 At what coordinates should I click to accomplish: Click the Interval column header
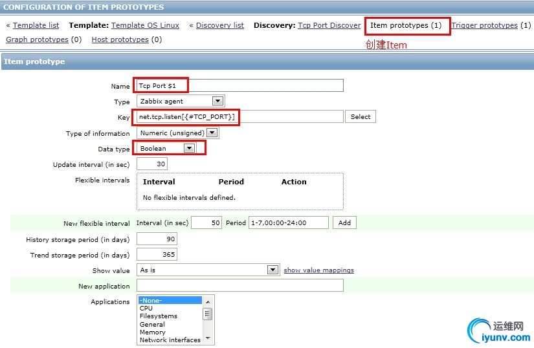[159, 182]
